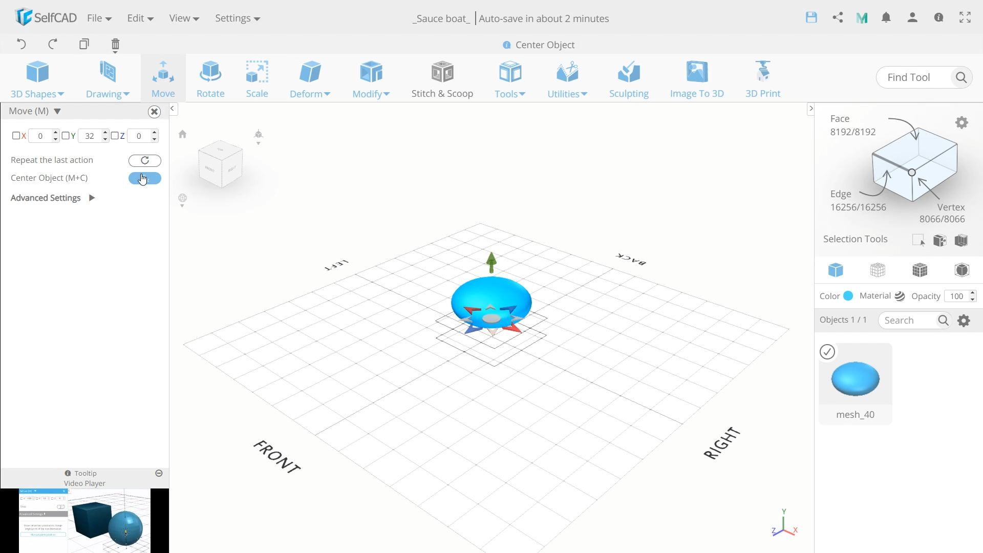Play the tooltip video thumbnail
The width and height of the screenshot is (983, 553).
tap(84, 520)
